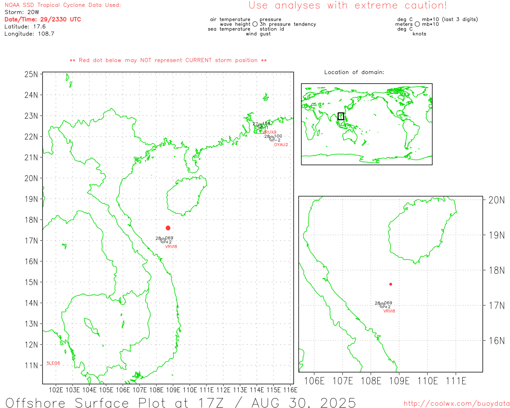The height and width of the screenshot is (408, 510).
Task: Click the '102E' longitude axis label
Action: point(56,390)
